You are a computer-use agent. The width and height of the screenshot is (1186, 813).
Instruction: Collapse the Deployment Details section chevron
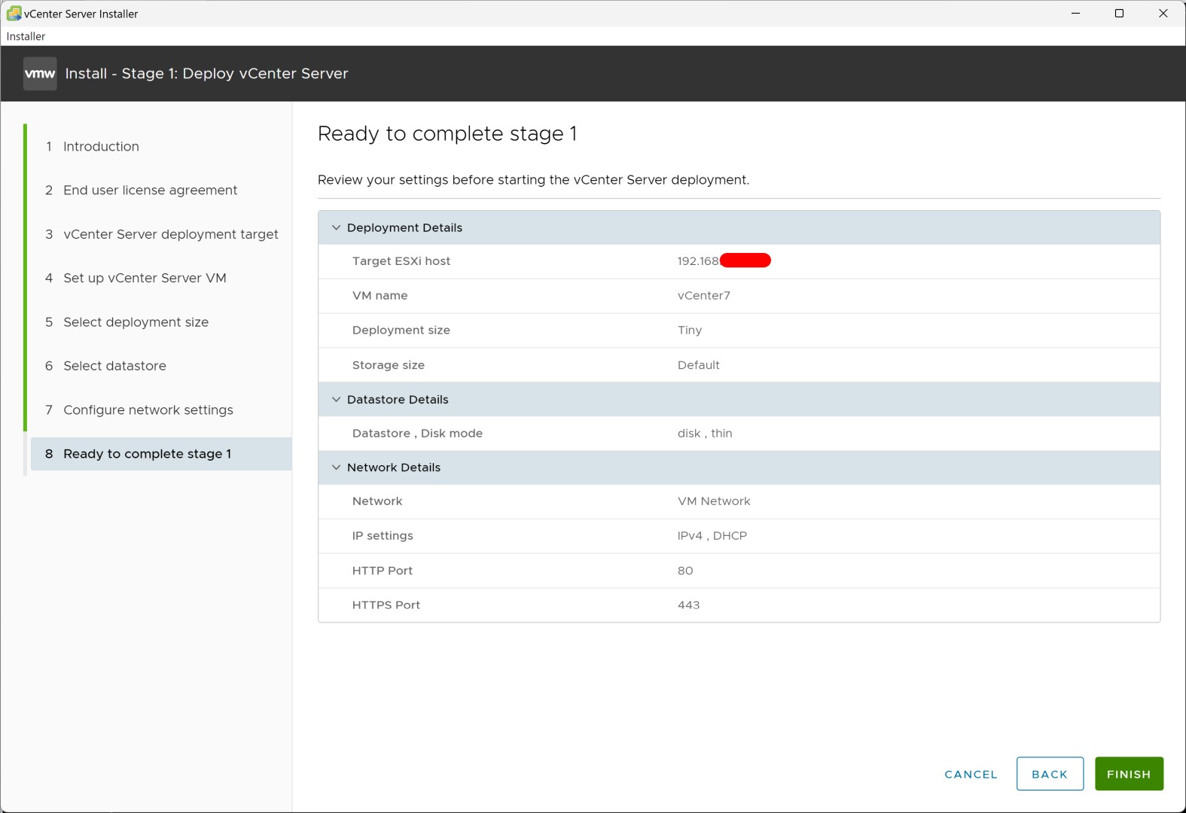click(x=336, y=227)
